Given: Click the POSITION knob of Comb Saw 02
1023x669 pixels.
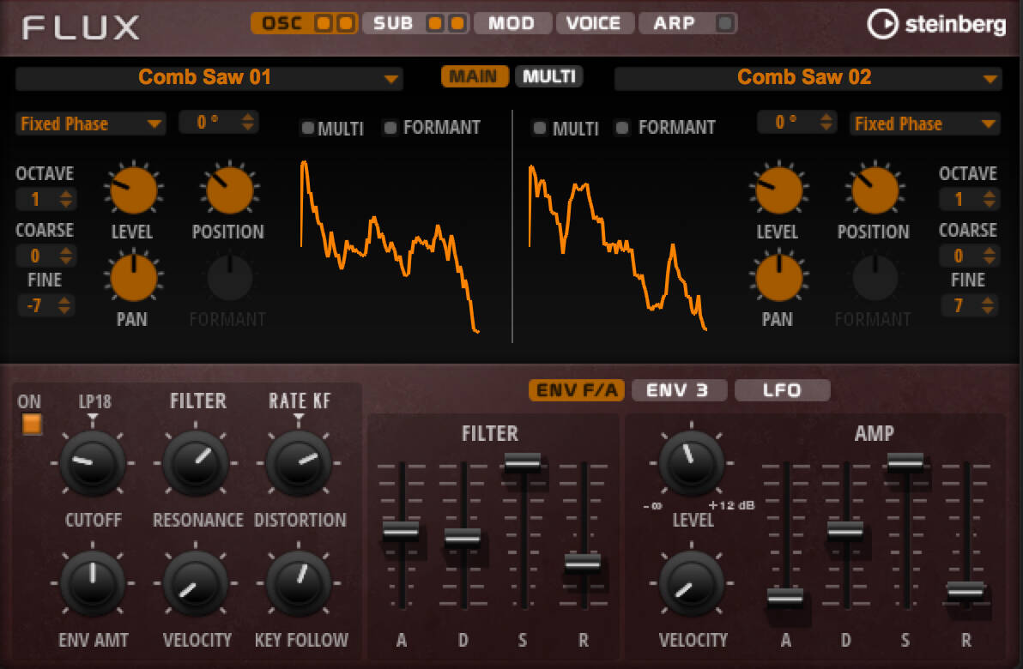Looking at the screenshot, I should tap(875, 190).
